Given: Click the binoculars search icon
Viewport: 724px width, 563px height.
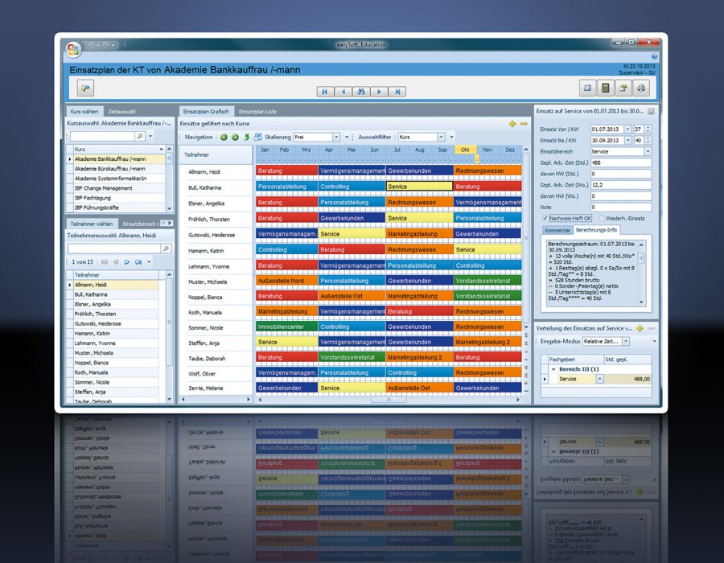Looking at the screenshot, I should pos(361,92).
